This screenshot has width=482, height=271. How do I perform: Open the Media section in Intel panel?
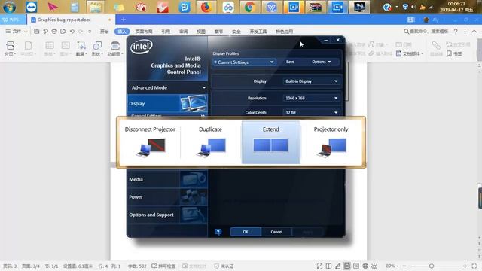click(168, 179)
